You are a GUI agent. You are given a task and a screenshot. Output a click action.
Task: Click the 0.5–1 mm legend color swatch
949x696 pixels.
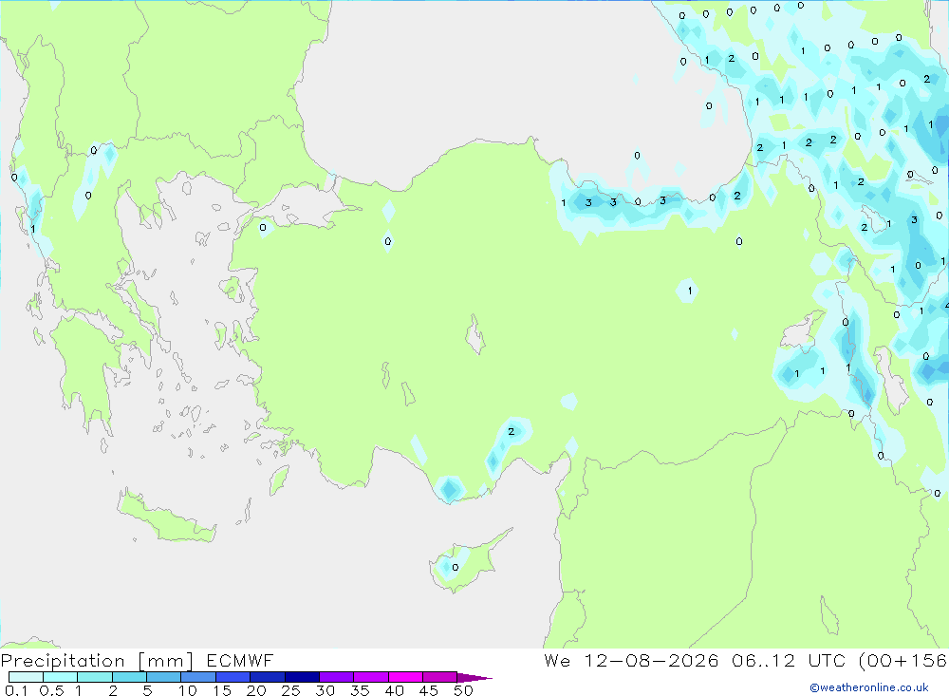coord(61,677)
